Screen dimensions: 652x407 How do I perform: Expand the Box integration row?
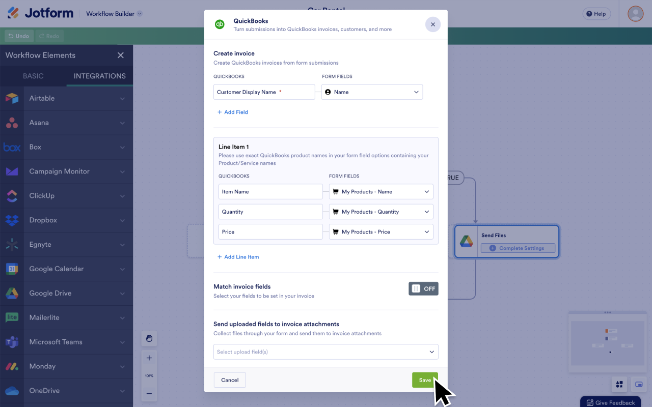tap(122, 147)
